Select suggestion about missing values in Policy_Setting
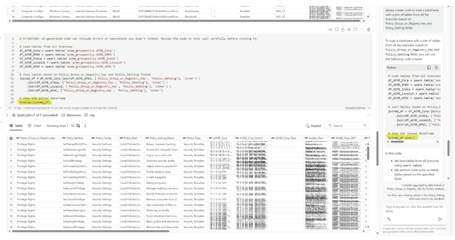The image size is (455, 240). (415, 197)
